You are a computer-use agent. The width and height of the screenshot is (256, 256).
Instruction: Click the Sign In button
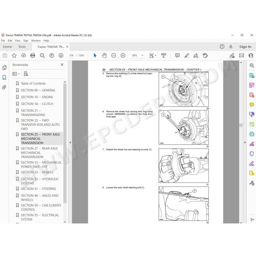(x=245, y=47)
